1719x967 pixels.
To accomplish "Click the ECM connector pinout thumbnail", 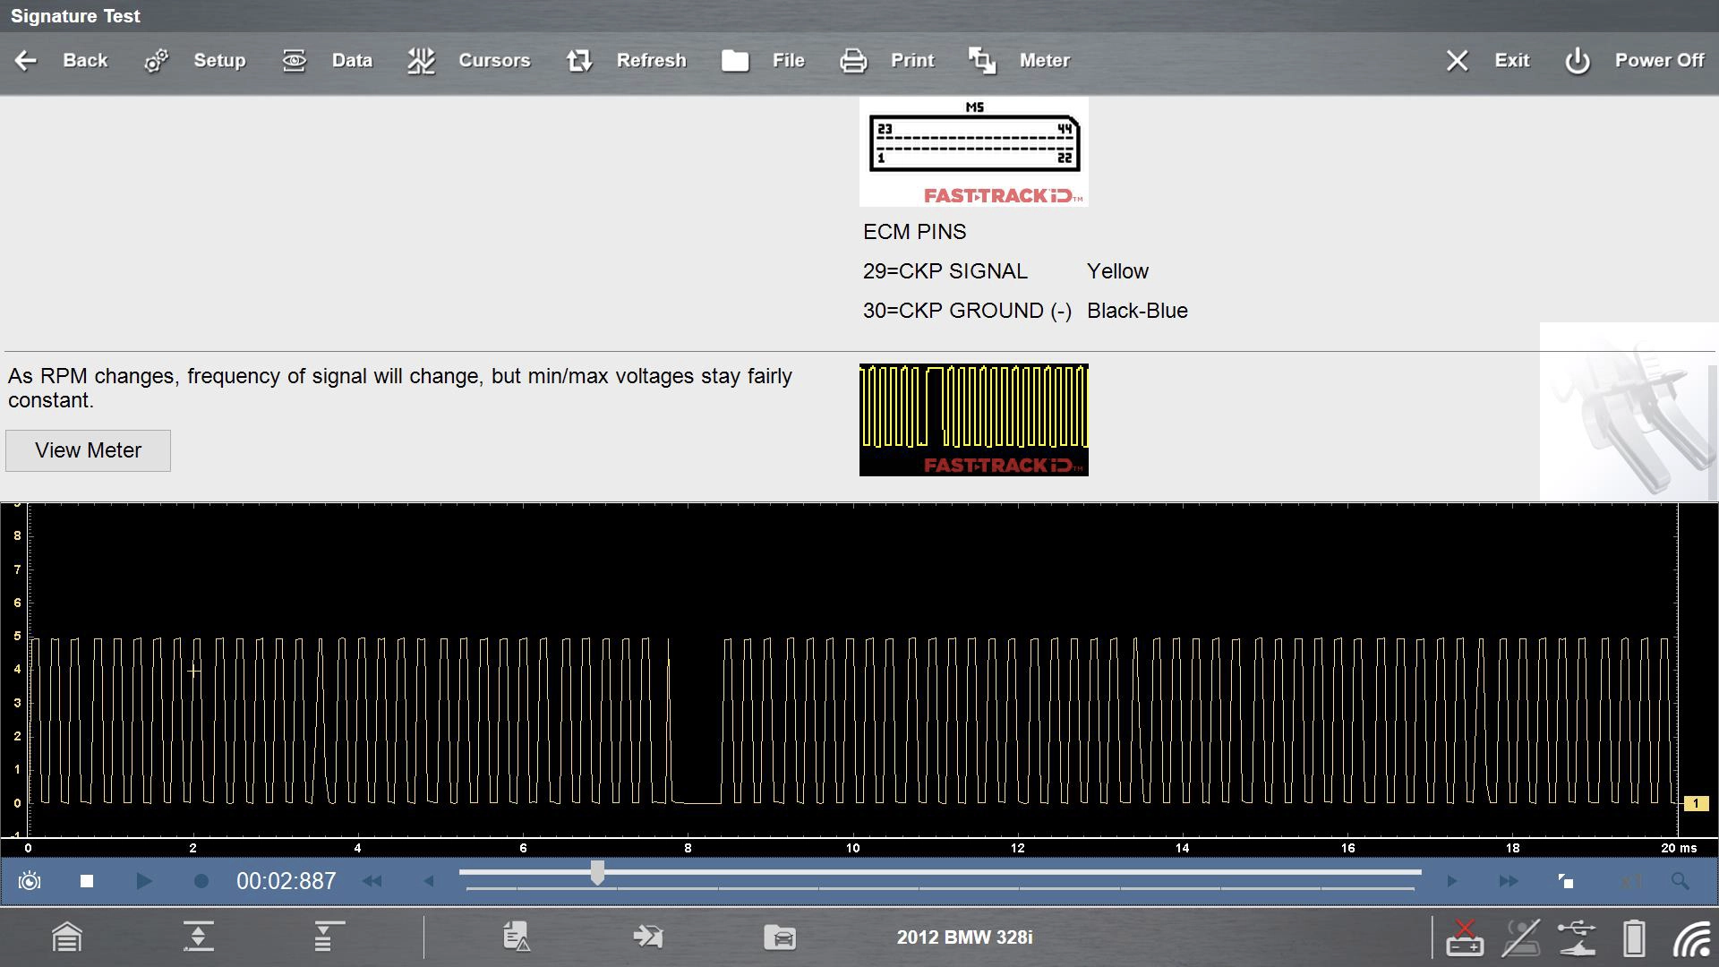I will click(973, 151).
